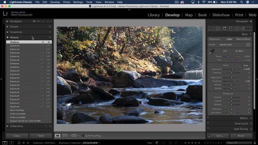
Task: Filter by flagged photos
Action: pos(157,143)
